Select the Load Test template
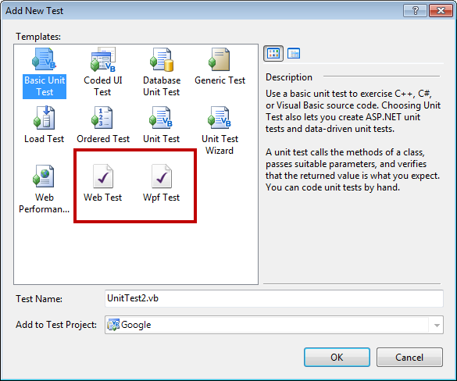The width and height of the screenshot is (457, 381). (x=44, y=125)
